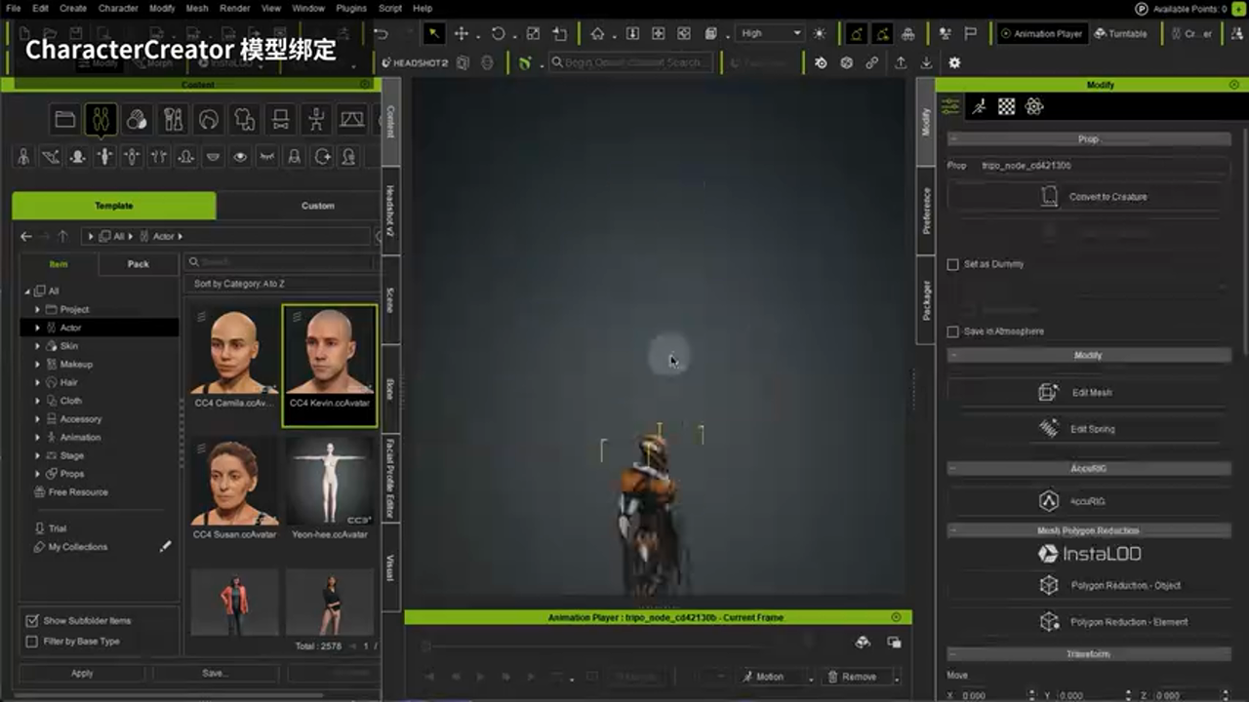Enable the Set as Dummy checkbox

pyautogui.click(x=953, y=264)
